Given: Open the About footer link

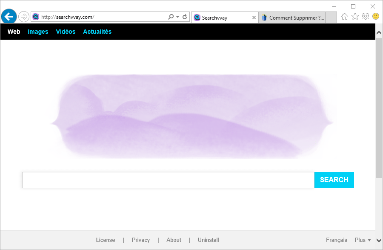Looking at the screenshot, I should pos(174,240).
